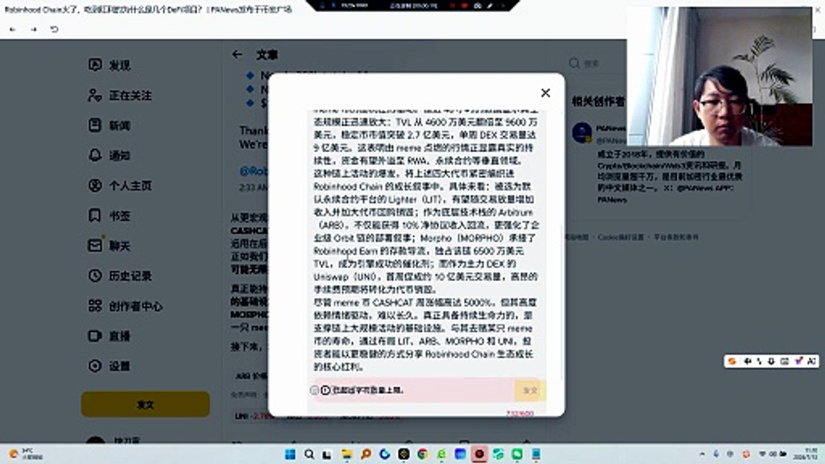The width and height of the screenshot is (825, 464).
Task: Open 设置 in the left sidebar
Action: [x=109, y=366]
